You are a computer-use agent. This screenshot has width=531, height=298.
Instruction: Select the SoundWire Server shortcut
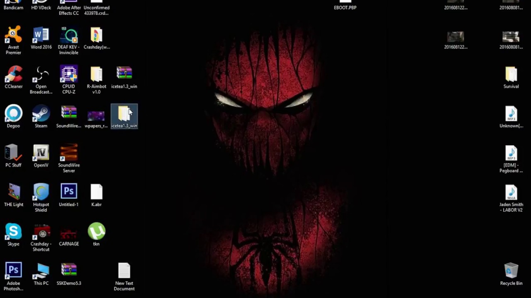pyautogui.click(x=69, y=159)
